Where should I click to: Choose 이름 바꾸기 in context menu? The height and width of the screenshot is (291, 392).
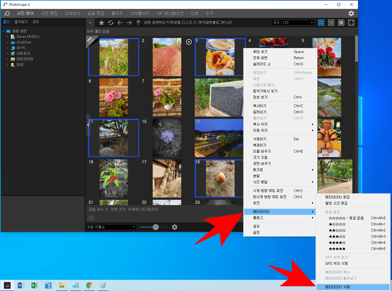tap(280, 151)
